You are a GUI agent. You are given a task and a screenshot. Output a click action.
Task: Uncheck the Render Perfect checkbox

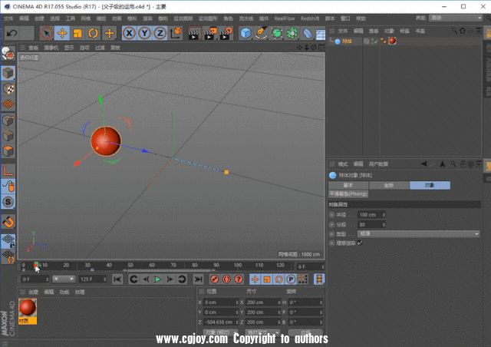click(360, 243)
